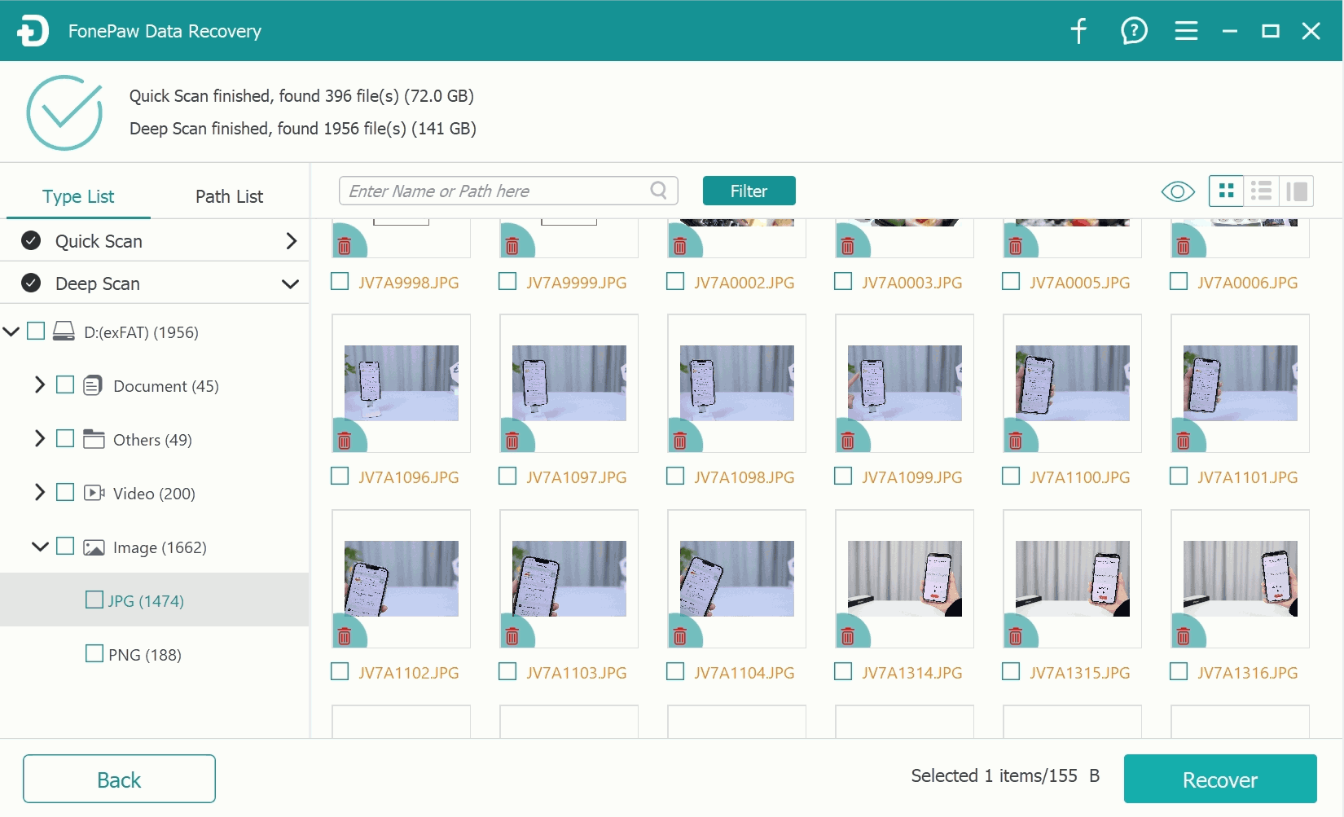
Task: Switch to the Path List tab
Action: point(229,196)
